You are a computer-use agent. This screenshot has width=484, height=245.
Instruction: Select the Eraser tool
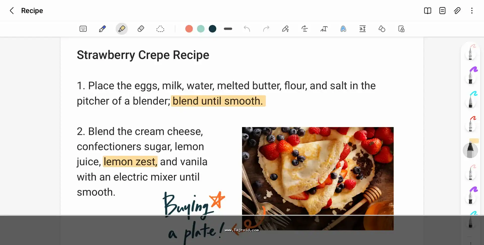tap(141, 29)
